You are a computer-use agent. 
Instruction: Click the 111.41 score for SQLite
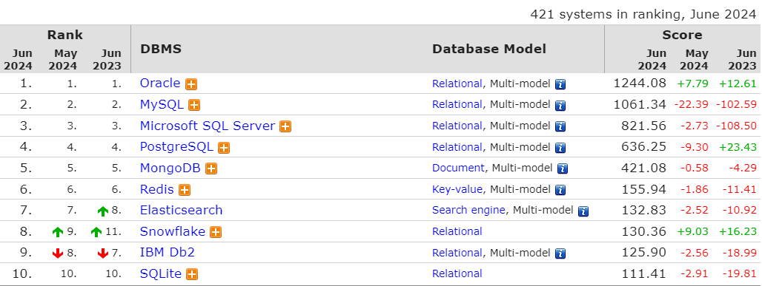coord(643,273)
